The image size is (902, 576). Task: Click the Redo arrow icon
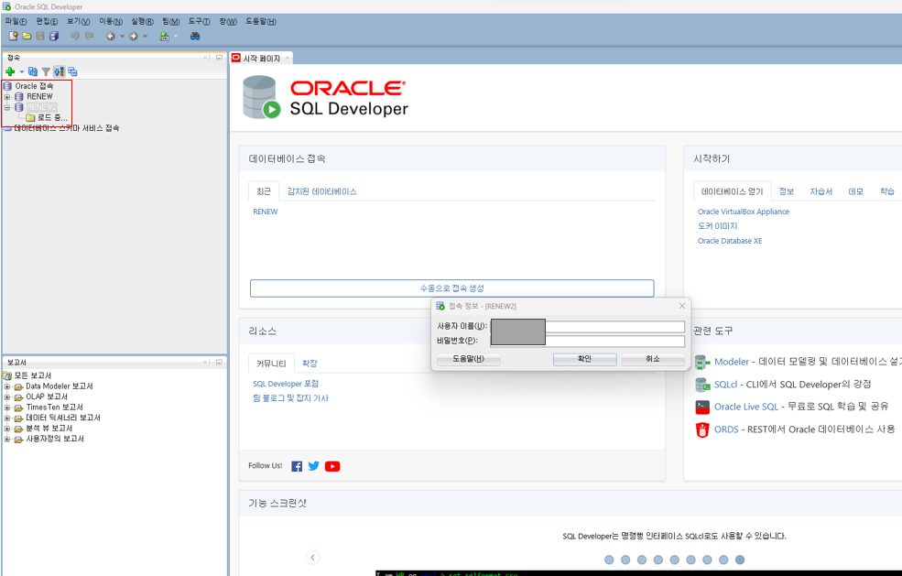click(89, 36)
